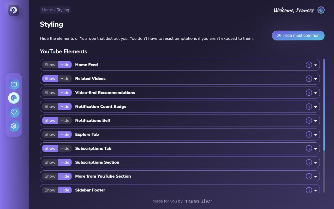Set Subscriptions Section to Show
The width and height of the screenshot is (334, 209).
pyautogui.click(x=50, y=162)
